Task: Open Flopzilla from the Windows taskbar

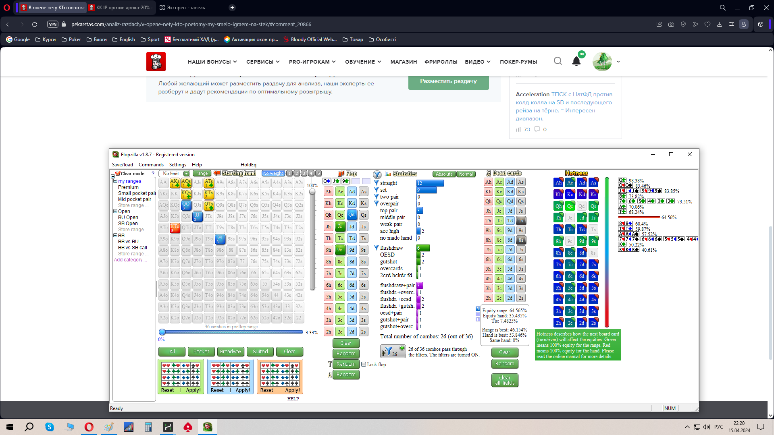Action: (208, 427)
